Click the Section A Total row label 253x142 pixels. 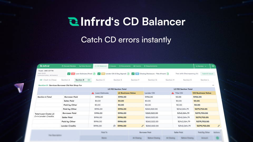(x=45, y=97)
